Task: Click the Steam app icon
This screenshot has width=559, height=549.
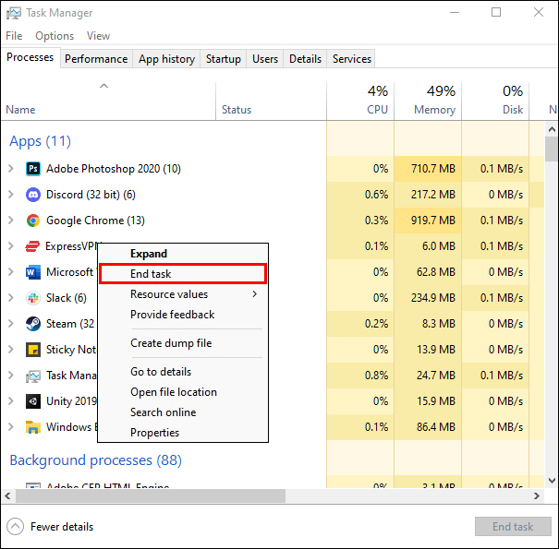Action: (33, 324)
